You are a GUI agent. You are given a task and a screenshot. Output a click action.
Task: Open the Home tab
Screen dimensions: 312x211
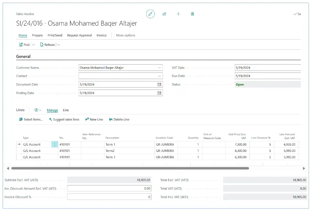click(x=23, y=35)
